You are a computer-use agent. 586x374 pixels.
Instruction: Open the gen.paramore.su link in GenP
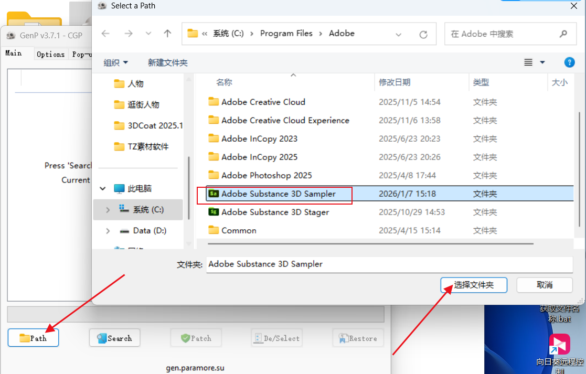click(x=195, y=368)
